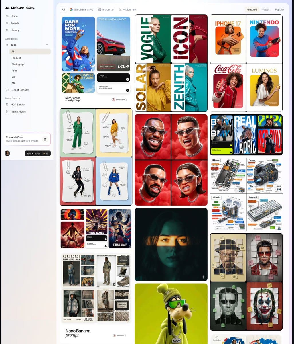Click the gift icon in Share MeiGen card
The image size is (294, 344).
(x=45, y=139)
